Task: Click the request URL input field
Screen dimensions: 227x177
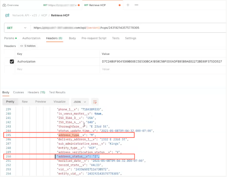Action: (127, 28)
